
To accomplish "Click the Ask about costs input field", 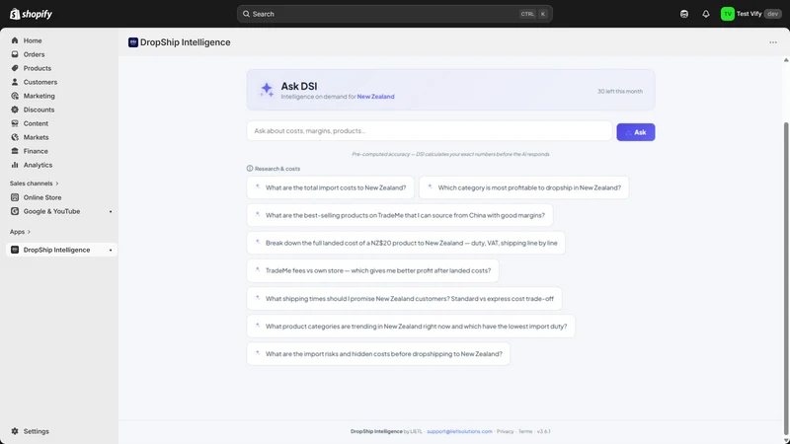I will [x=430, y=131].
